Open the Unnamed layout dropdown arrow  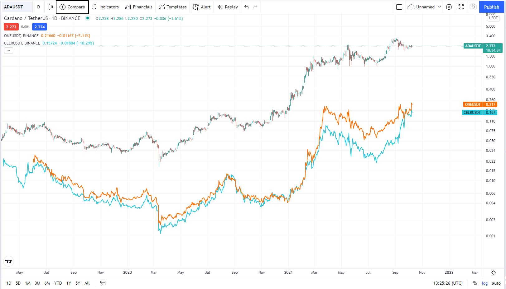click(440, 7)
